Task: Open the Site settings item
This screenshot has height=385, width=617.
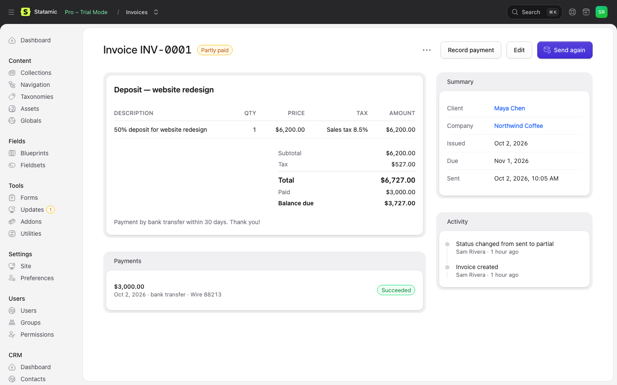Action: pos(26,266)
